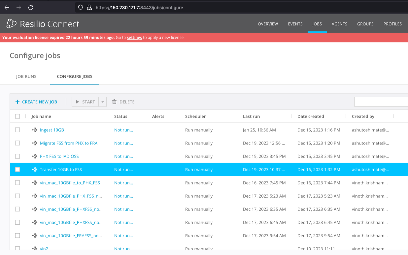Click the shield tracking-protection icon in the address bar
This screenshot has height=255, width=408.
tap(80, 7)
